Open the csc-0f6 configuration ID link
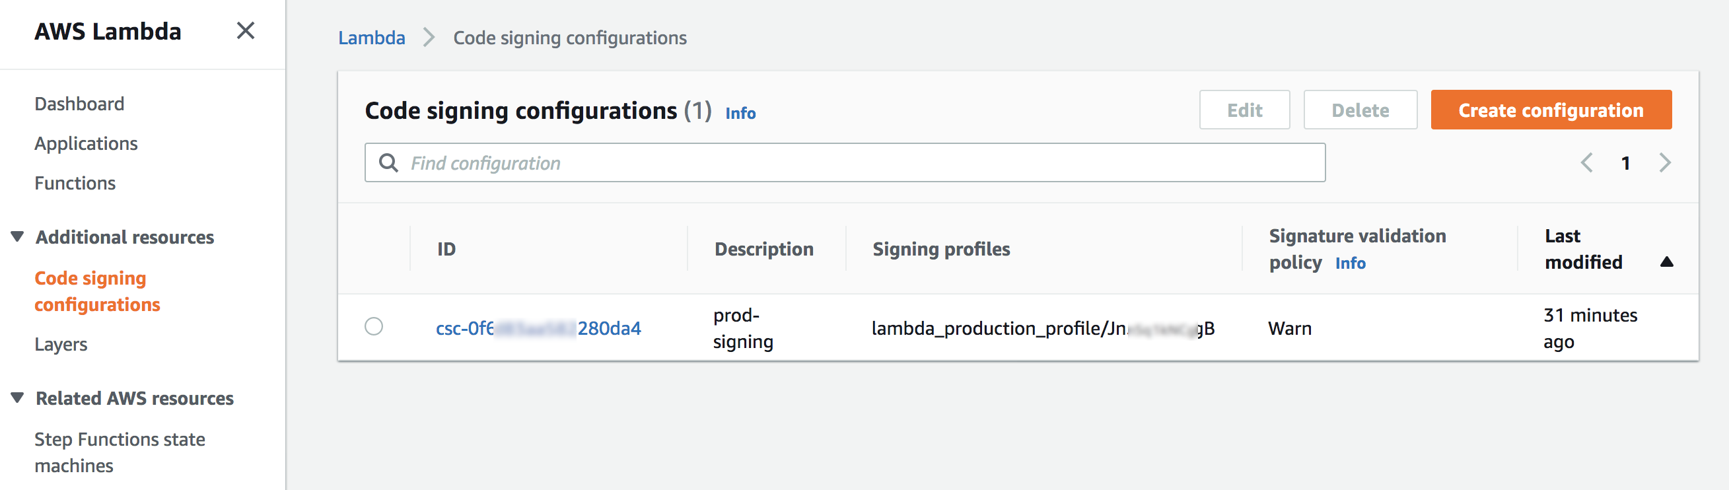Screen dimensions: 1729x490 pos(538,328)
